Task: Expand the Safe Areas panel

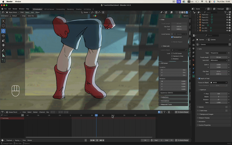Action: click(204, 111)
